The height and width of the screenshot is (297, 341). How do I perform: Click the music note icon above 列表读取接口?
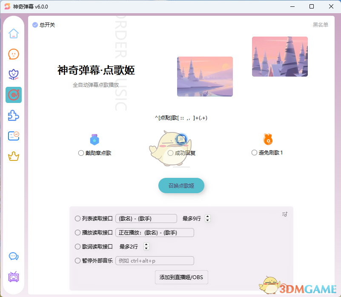click(x=284, y=214)
